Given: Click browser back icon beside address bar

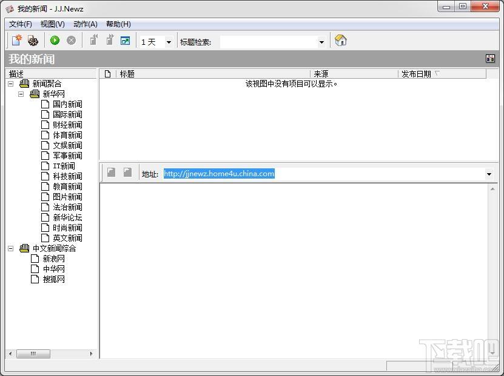Looking at the screenshot, I should point(111,173).
